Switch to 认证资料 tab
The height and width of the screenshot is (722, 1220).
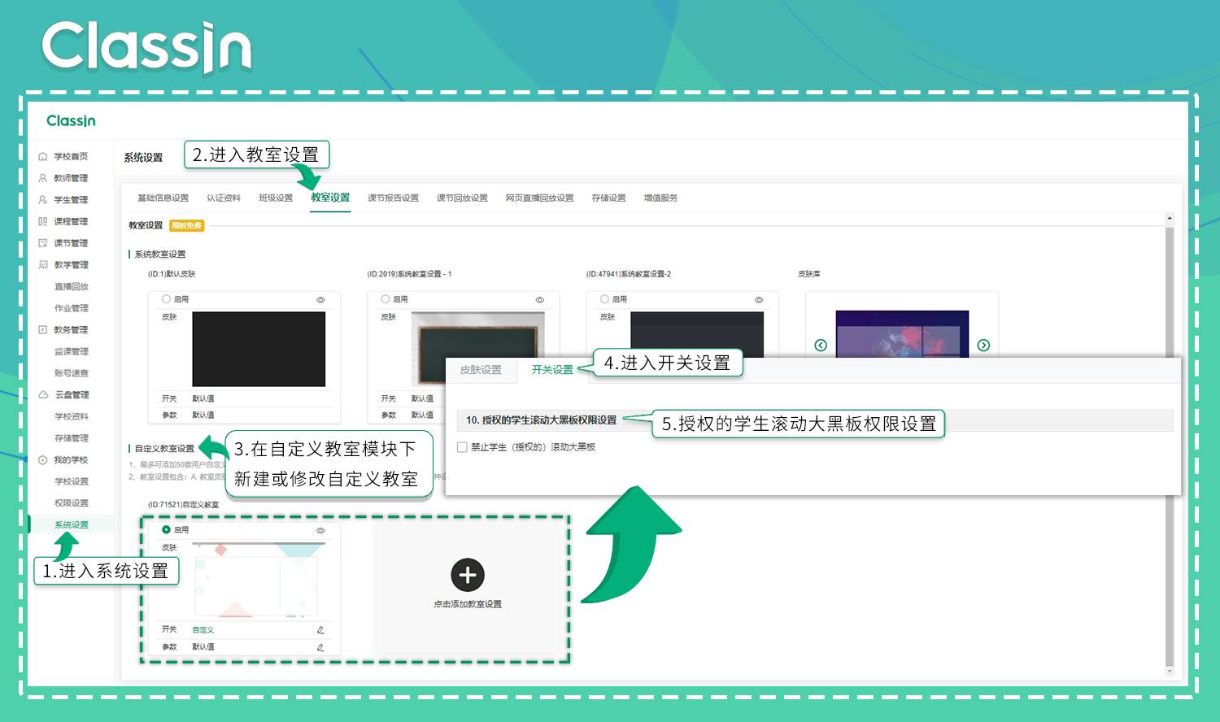tap(224, 198)
